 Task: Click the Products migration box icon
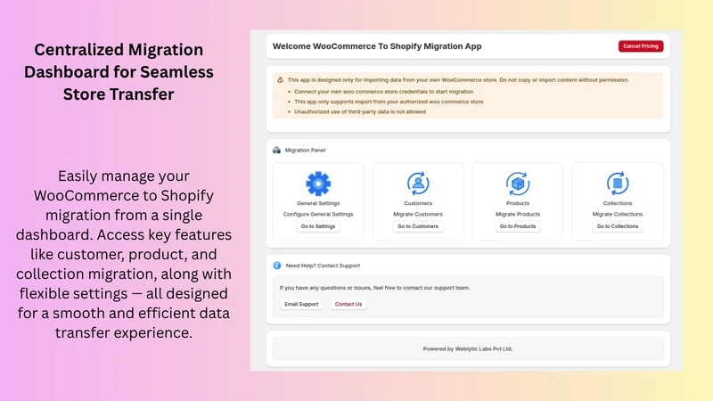click(518, 184)
